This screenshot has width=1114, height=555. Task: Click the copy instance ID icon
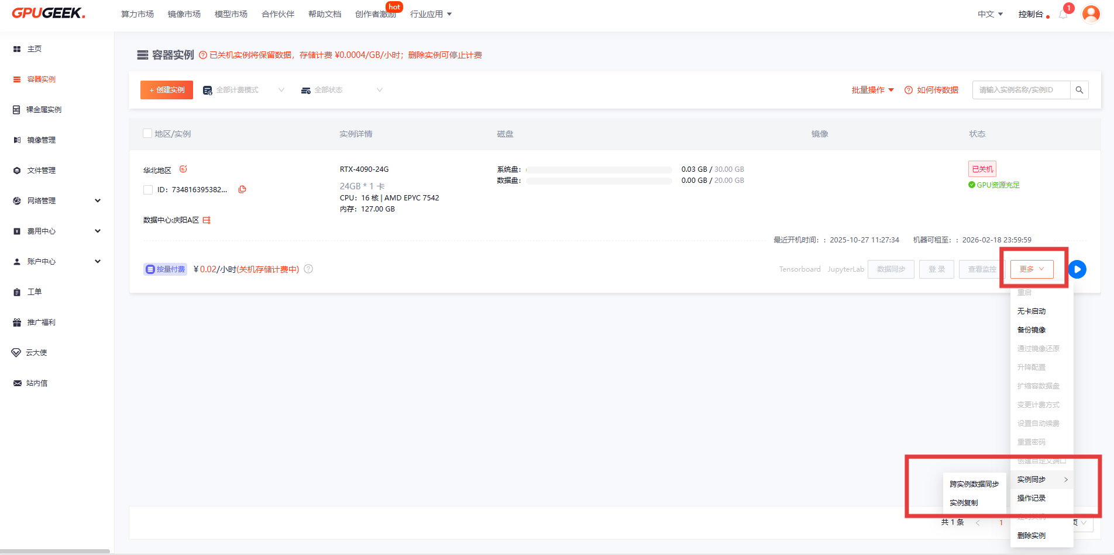click(x=242, y=189)
